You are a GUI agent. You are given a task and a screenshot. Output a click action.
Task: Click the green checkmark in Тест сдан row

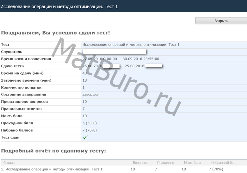point(85,138)
